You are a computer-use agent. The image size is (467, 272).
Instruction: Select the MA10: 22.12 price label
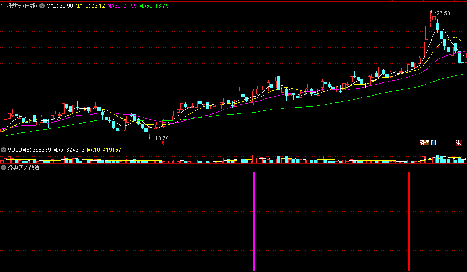(90, 6)
